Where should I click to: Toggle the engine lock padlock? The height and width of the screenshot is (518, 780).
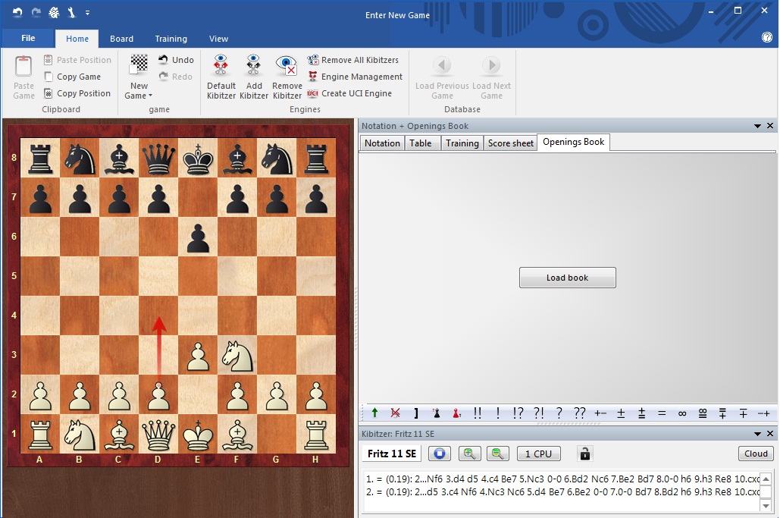[x=584, y=454]
